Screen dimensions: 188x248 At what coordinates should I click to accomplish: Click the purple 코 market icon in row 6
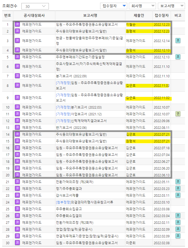click(x=17, y=66)
